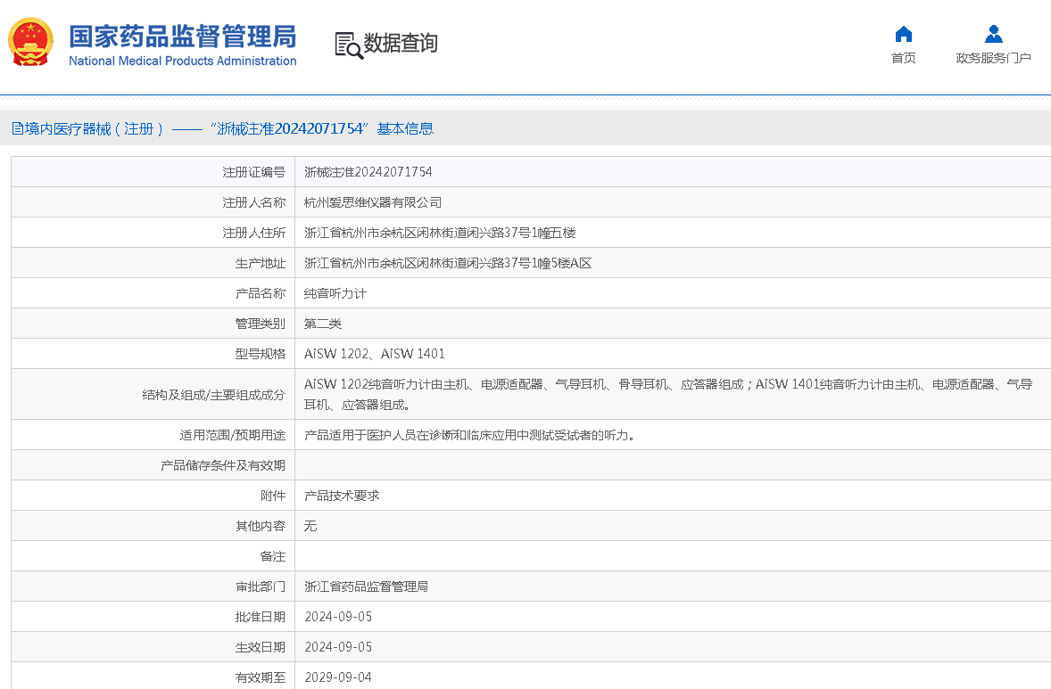Click the expiry date 2029-09-04
The height and width of the screenshot is (689, 1051).
[337, 677]
